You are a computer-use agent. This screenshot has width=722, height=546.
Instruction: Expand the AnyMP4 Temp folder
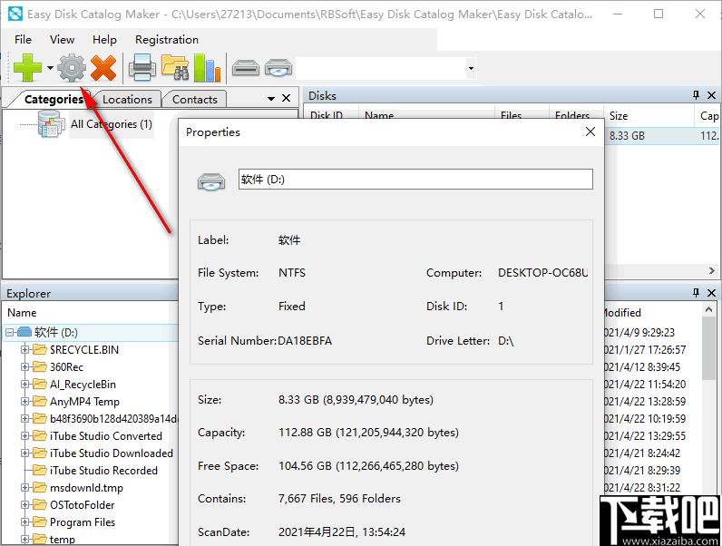(x=25, y=402)
